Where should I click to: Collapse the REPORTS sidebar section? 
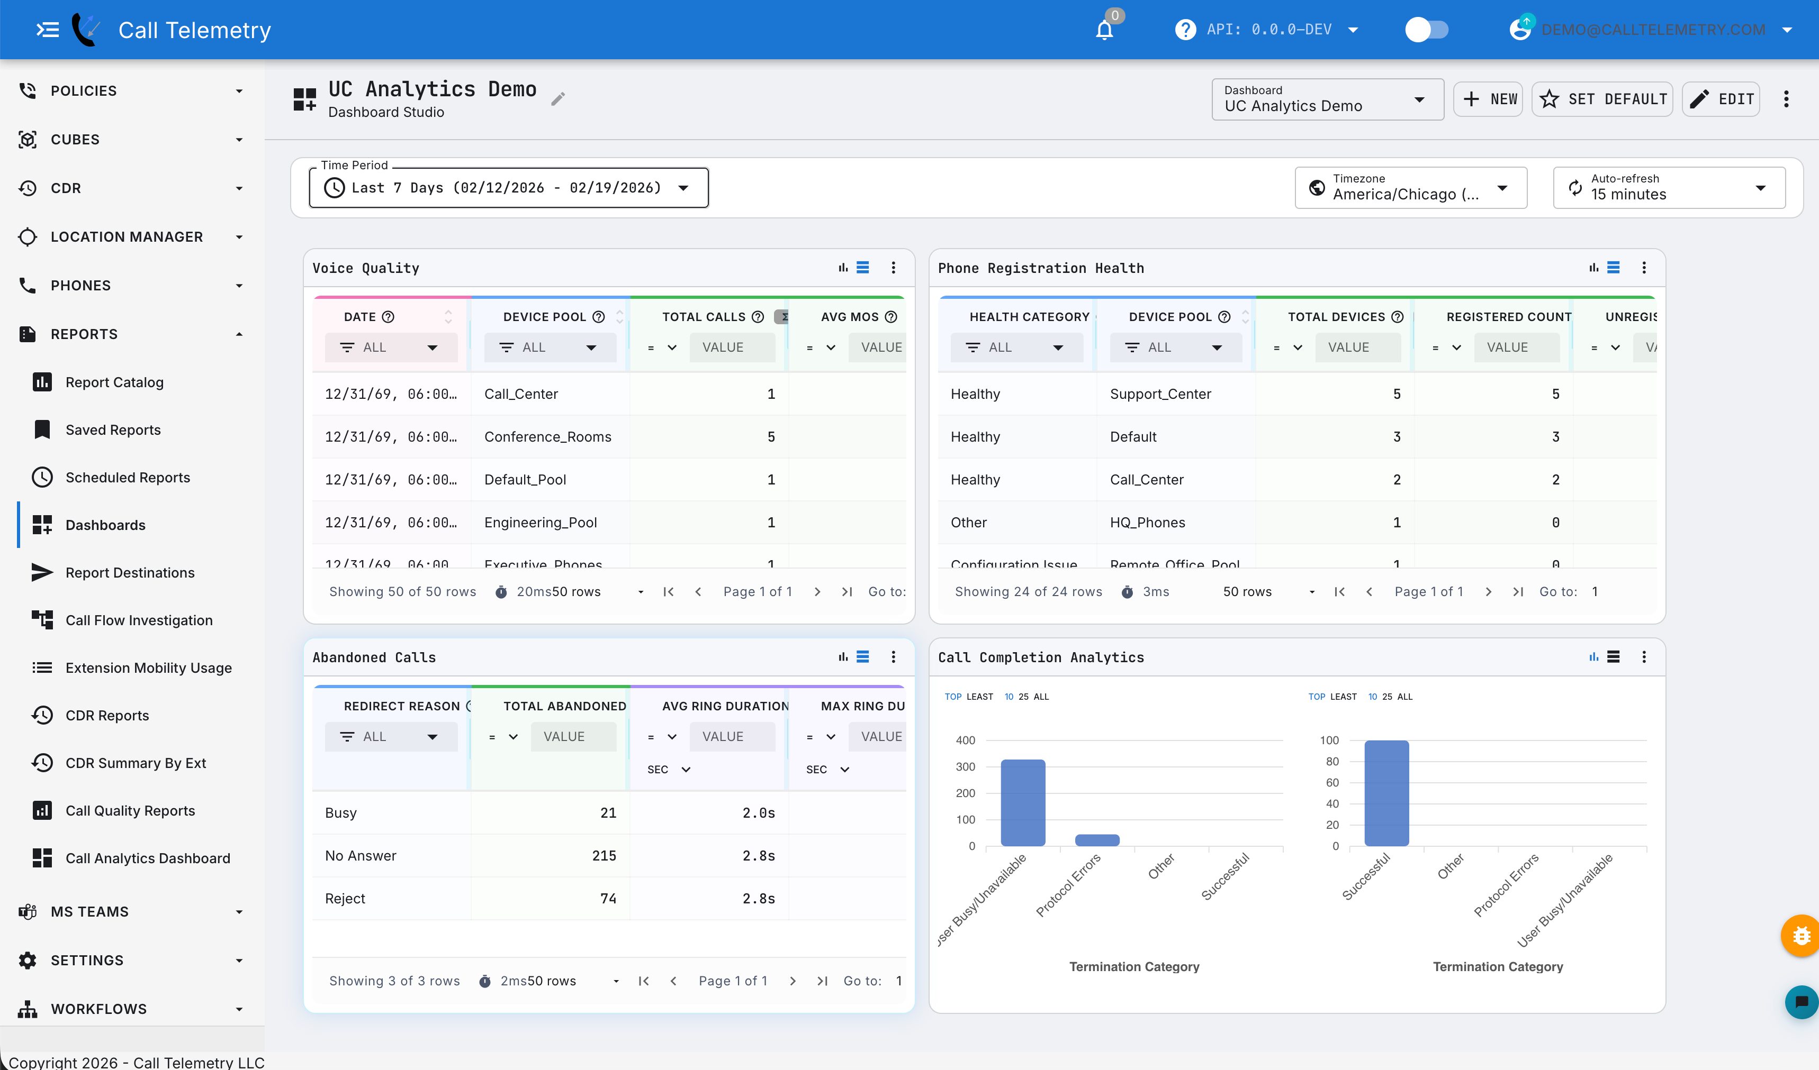click(x=132, y=334)
